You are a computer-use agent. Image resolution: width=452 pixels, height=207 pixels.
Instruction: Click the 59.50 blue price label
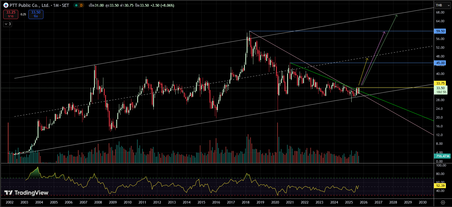coord(440,31)
